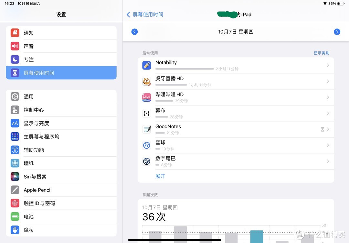Screen dimensions: 349x243
Task: Go to next day arrow
Action: click(x=337, y=32)
